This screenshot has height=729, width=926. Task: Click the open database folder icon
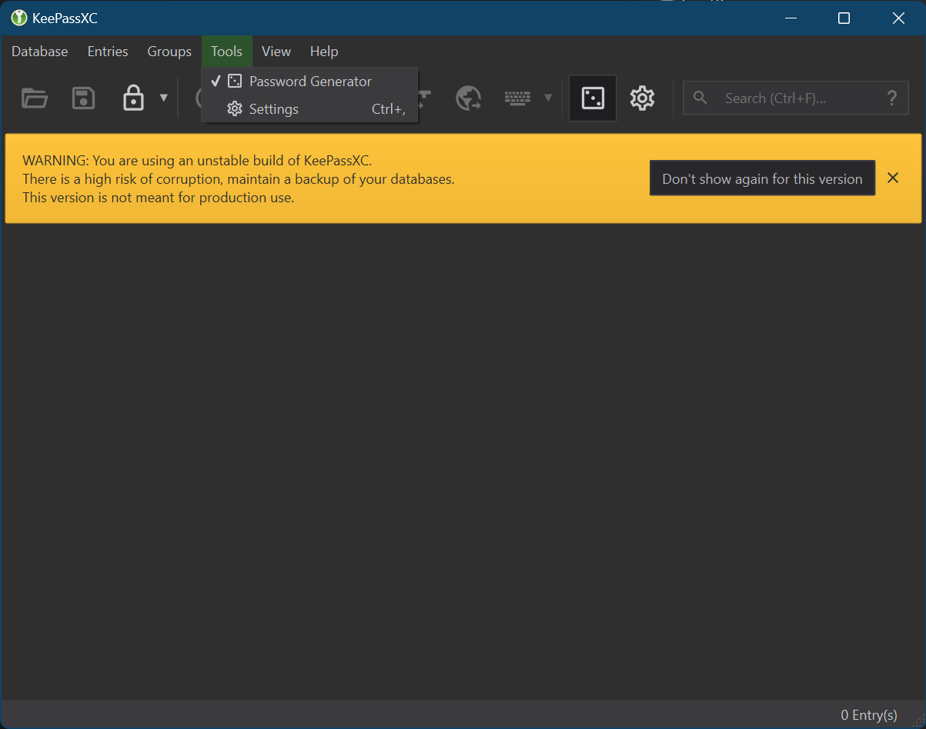click(x=34, y=98)
